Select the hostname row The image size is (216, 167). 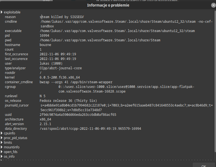click(107, 45)
